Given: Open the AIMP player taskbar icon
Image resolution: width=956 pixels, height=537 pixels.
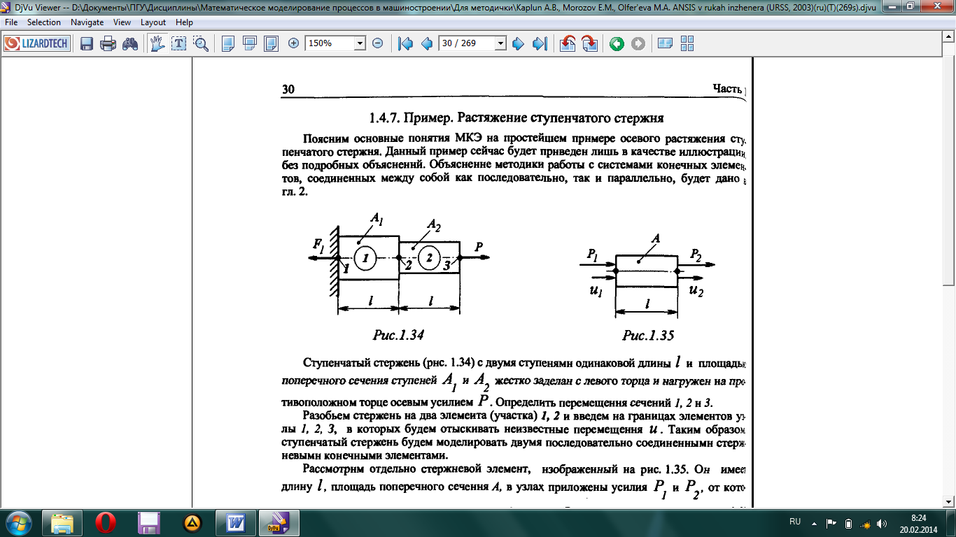Looking at the screenshot, I should pyautogui.click(x=193, y=523).
